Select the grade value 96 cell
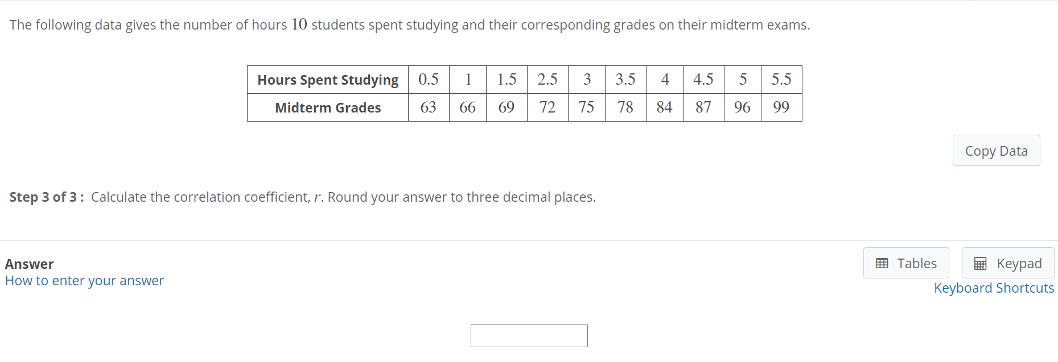 pyautogui.click(x=742, y=107)
